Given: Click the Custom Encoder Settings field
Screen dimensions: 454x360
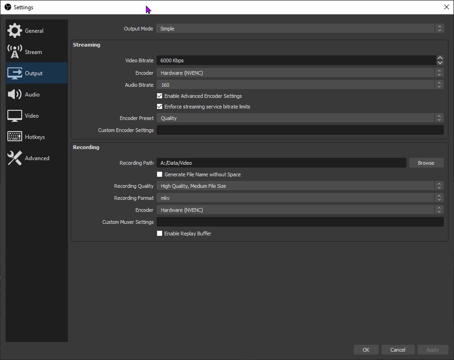Looking at the screenshot, I should (299, 130).
